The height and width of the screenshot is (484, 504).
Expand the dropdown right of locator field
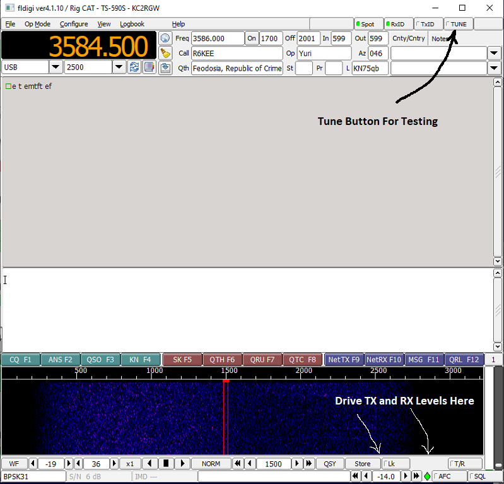pyautogui.click(x=494, y=68)
